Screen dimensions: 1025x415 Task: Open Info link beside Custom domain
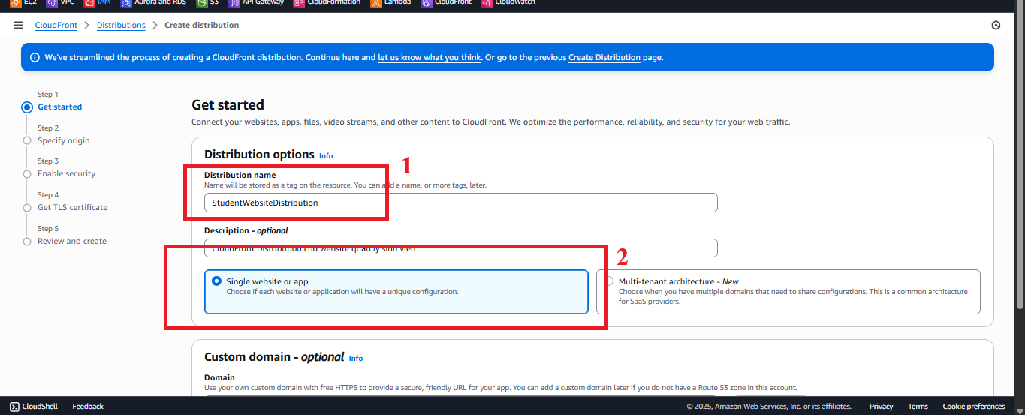pyautogui.click(x=356, y=358)
